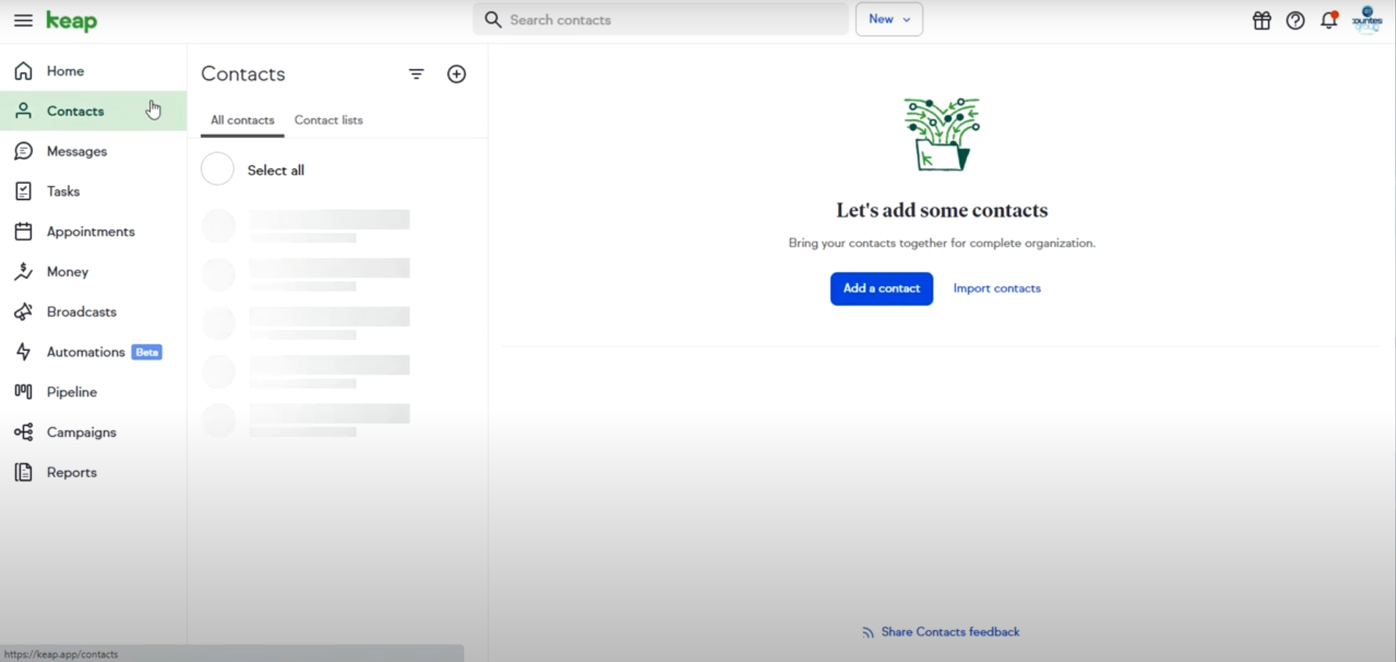Toggle the Select all checkbox
The height and width of the screenshot is (662, 1396).
(x=218, y=169)
